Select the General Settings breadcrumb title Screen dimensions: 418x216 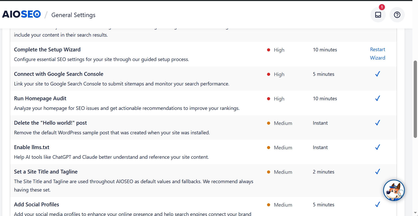[73, 15]
